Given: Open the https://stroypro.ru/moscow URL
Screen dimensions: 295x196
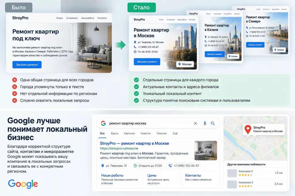Looking at the screenshot, I should tap(119, 148).
